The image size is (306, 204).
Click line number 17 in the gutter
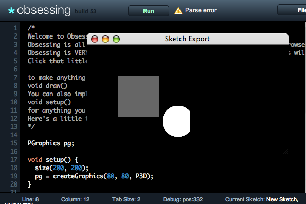(14, 159)
